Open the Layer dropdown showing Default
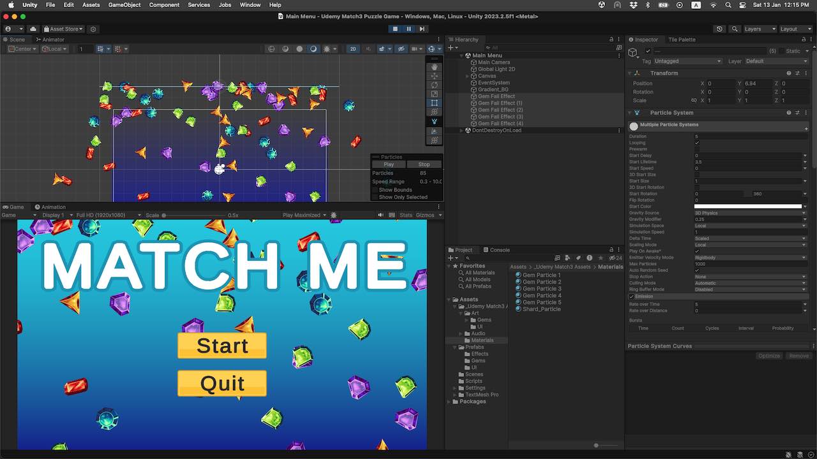The image size is (817, 459). tap(776, 61)
